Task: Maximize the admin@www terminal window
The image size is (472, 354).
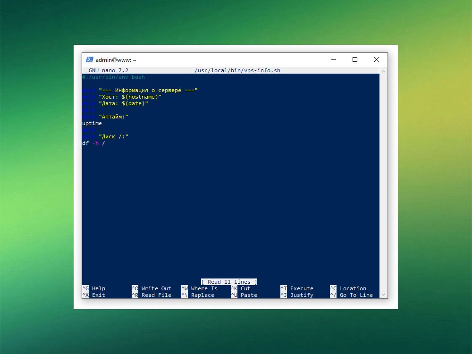Action: (355, 59)
